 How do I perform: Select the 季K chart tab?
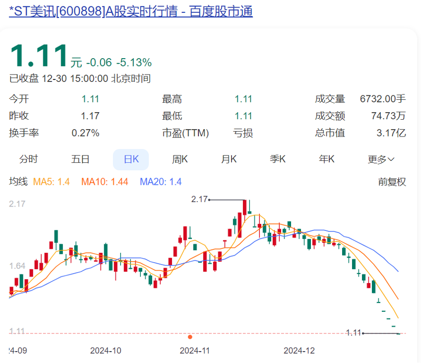(278, 159)
